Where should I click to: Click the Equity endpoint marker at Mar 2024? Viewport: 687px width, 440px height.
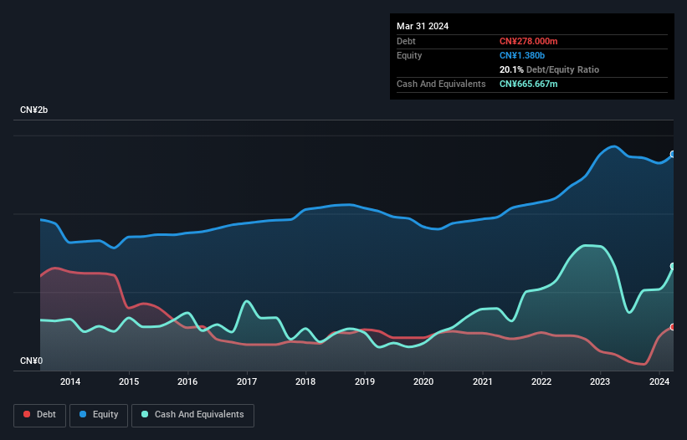[673, 154]
